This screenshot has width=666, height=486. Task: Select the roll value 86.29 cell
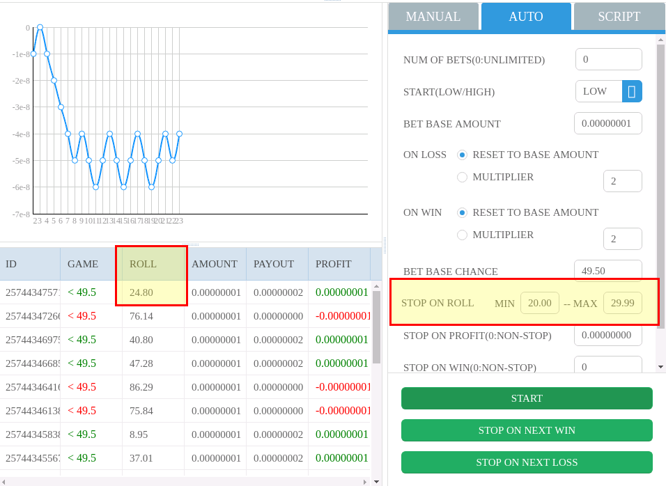(153, 387)
